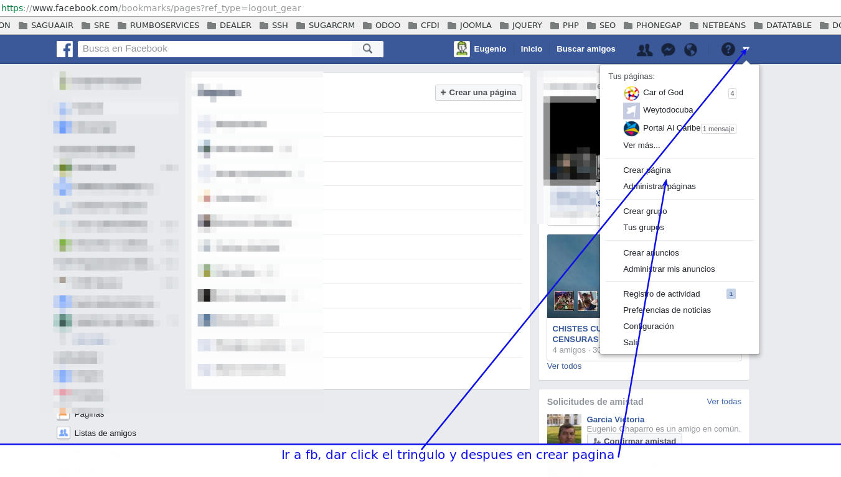The image size is (841, 477).
Task: Click Ver más... in dropdown menu
Action: [x=641, y=146]
